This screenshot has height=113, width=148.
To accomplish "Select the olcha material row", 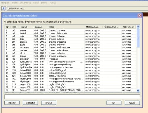I will (x=70, y=53).
